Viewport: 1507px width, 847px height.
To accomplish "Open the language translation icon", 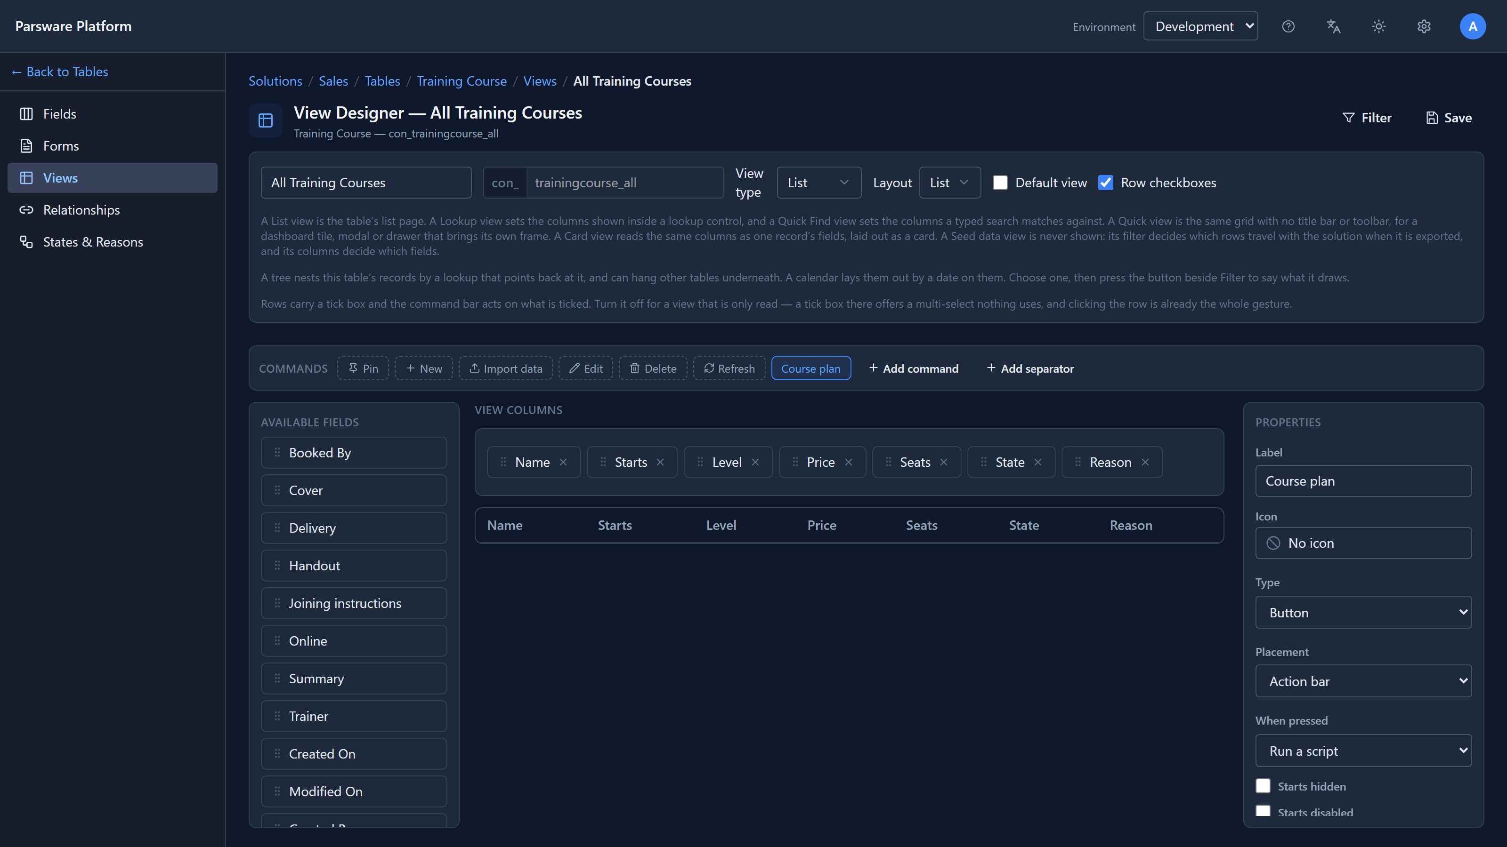I will tap(1333, 26).
